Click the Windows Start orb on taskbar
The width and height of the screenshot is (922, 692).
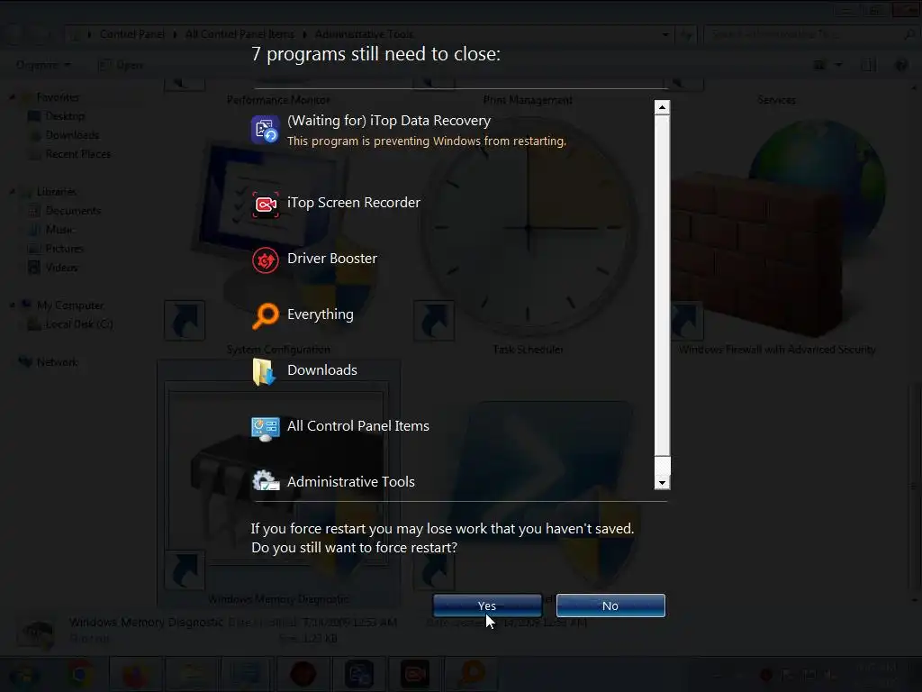coord(23,674)
